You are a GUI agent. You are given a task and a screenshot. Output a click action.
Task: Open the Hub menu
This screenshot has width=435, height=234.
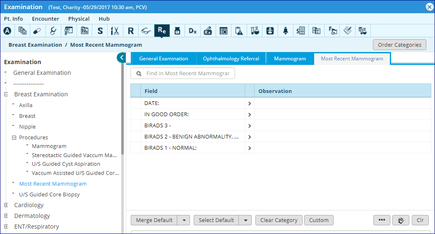point(104,19)
